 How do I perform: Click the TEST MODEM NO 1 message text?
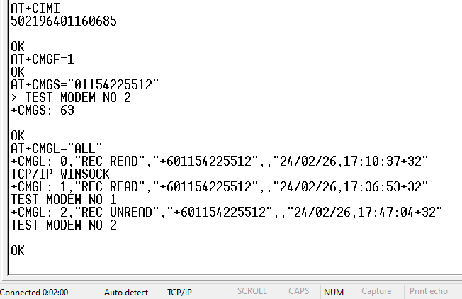coord(64,199)
